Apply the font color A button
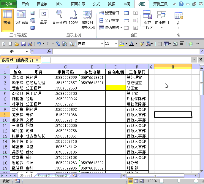The width and height of the screenshot is (204, 184). point(132,44)
